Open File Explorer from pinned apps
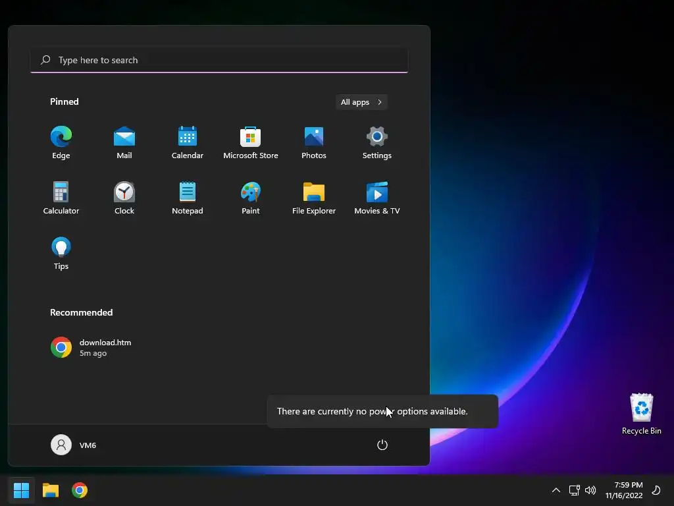 [x=314, y=198]
